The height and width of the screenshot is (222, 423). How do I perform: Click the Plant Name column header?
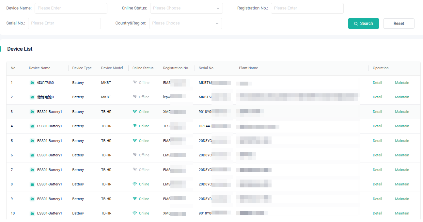248,68
